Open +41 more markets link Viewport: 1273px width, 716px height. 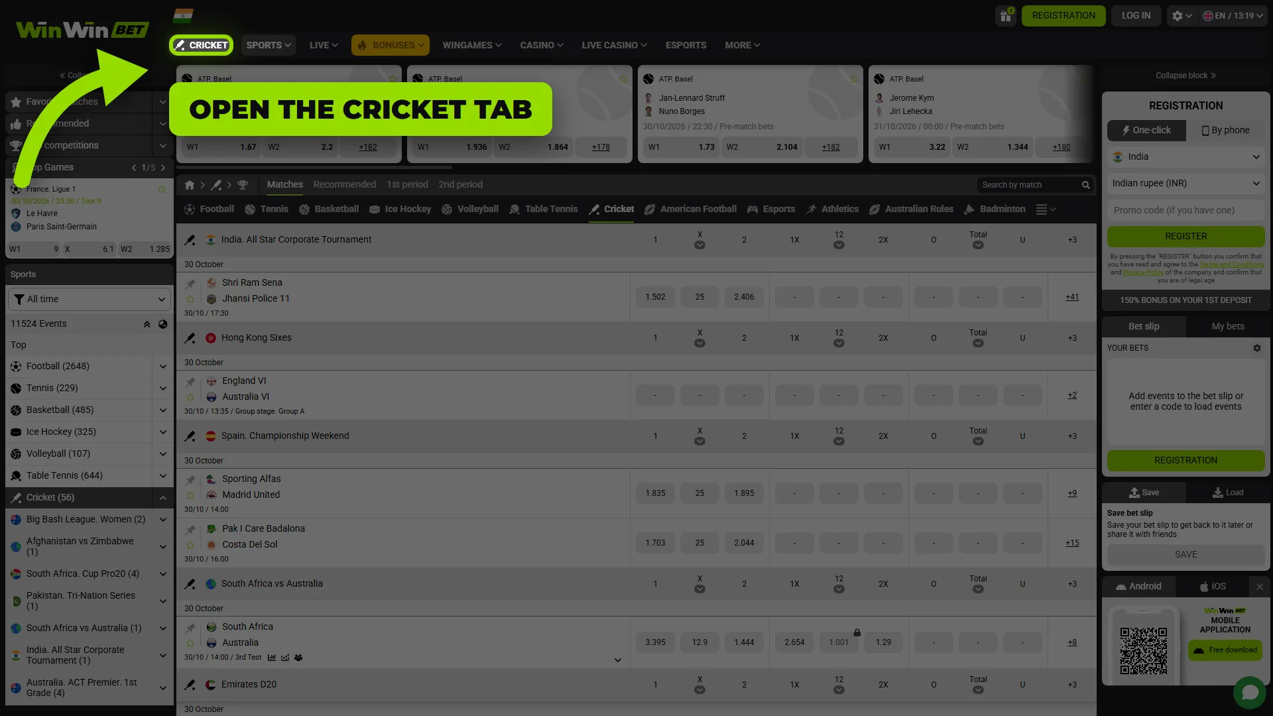tap(1072, 297)
